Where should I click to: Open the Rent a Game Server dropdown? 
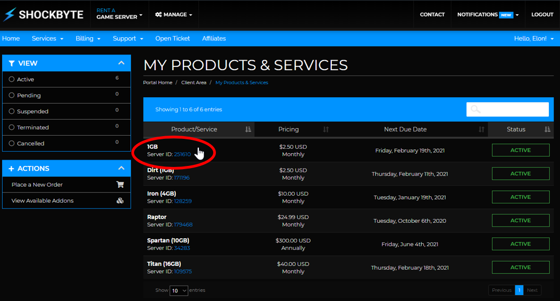click(119, 14)
